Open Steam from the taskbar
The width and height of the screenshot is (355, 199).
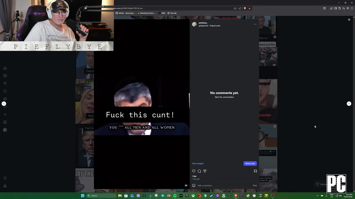pyautogui.click(x=211, y=196)
